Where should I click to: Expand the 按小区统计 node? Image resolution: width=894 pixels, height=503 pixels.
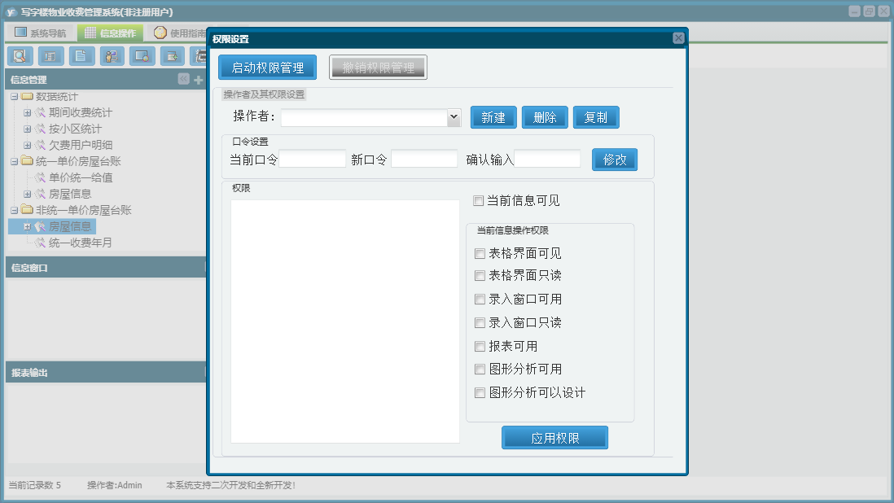tap(27, 129)
